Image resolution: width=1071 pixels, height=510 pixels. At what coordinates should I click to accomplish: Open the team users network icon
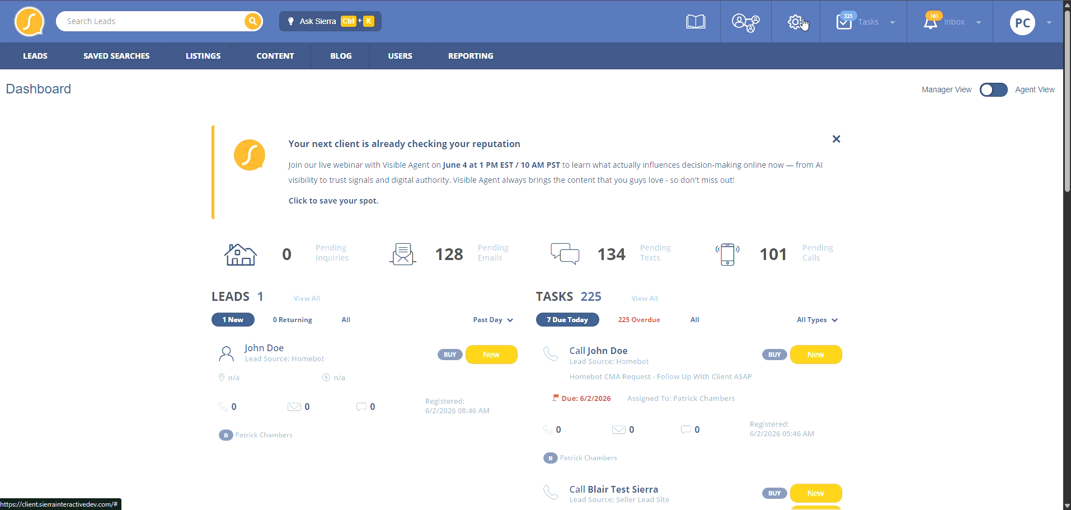coord(746,22)
